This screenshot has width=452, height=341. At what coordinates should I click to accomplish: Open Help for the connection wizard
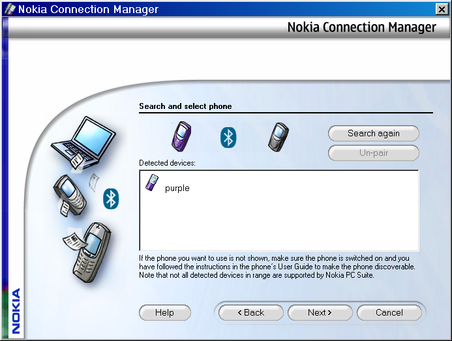pyautogui.click(x=164, y=313)
